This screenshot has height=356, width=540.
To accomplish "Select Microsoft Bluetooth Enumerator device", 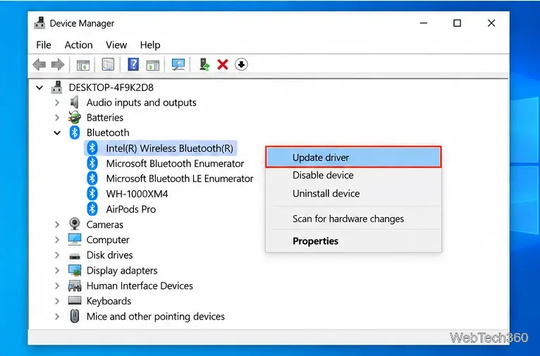I will 175,164.
